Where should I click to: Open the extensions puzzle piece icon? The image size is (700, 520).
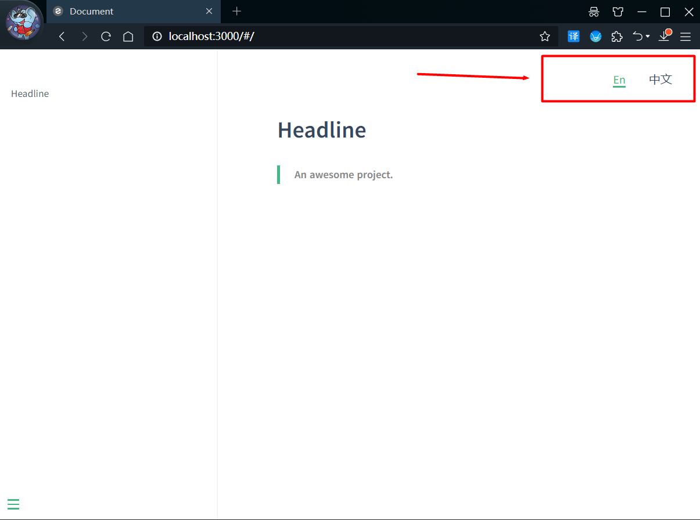coord(617,37)
